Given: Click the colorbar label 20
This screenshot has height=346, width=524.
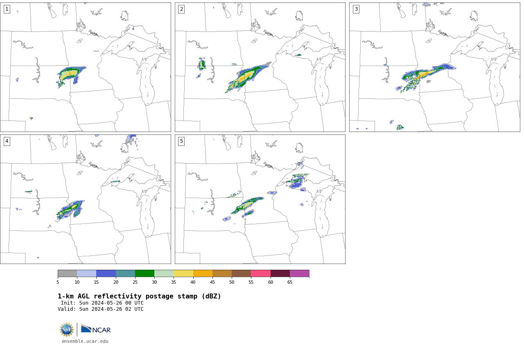Looking at the screenshot, I should click(116, 282).
